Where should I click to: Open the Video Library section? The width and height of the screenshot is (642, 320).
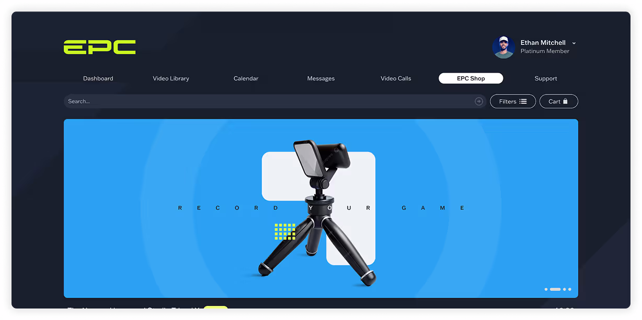click(170, 78)
